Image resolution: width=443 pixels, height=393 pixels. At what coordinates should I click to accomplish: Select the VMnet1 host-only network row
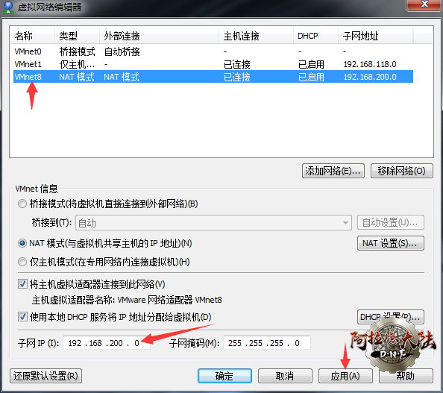[x=213, y=64]
